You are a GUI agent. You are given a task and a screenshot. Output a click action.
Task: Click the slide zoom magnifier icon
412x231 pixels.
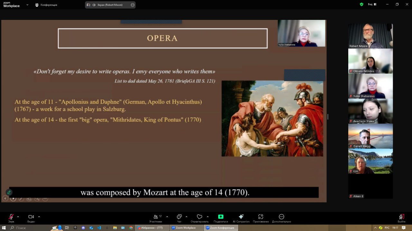coord(37,199)
